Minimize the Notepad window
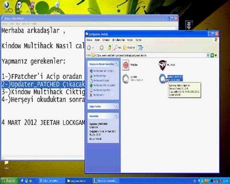Viewport: 230px width, 184px height. (x=168, y=18)
